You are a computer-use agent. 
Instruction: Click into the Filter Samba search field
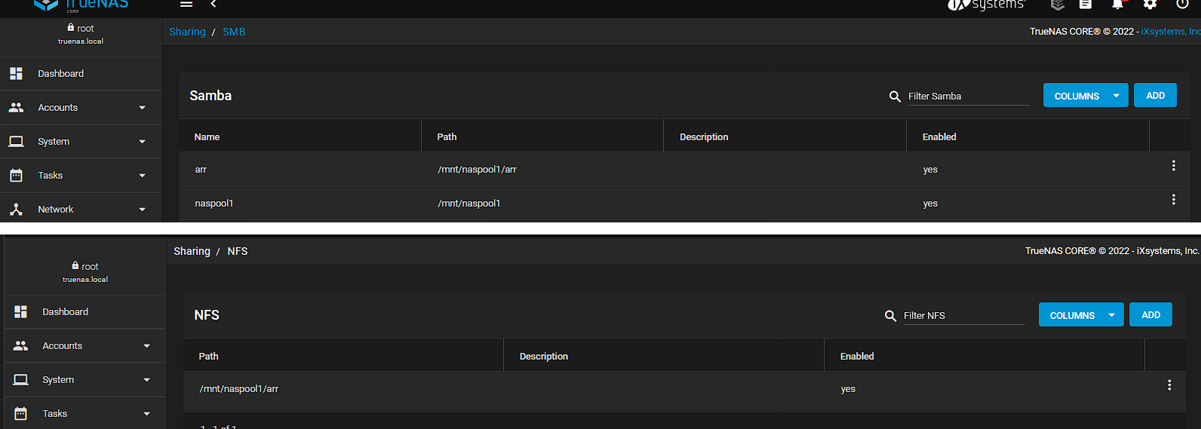click(x=968, y=97)
